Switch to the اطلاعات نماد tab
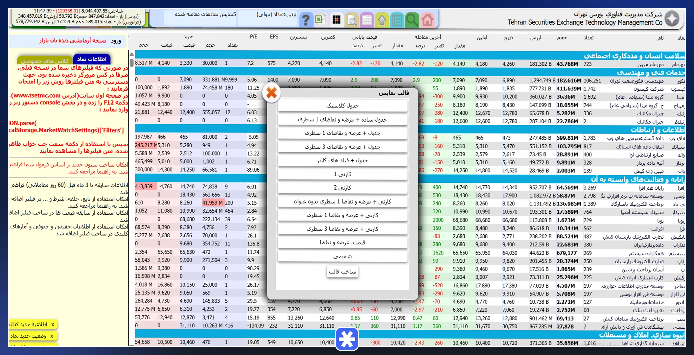Image resolution: width=694 pixels, height=355 pixels. [92, 59]
